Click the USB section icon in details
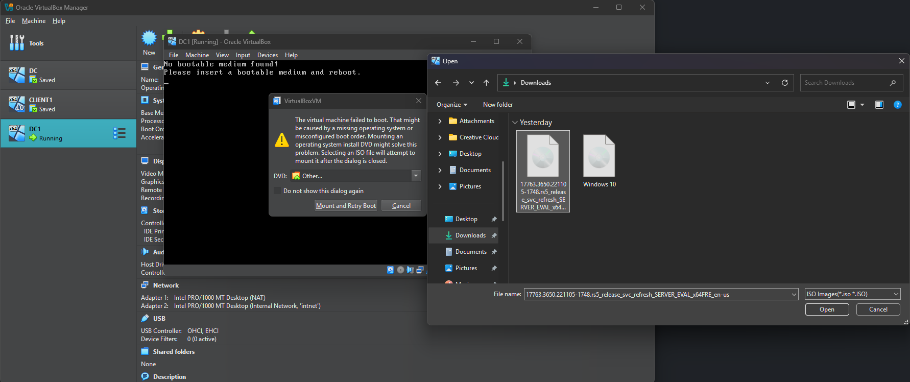910x382 pixels. 145,318
